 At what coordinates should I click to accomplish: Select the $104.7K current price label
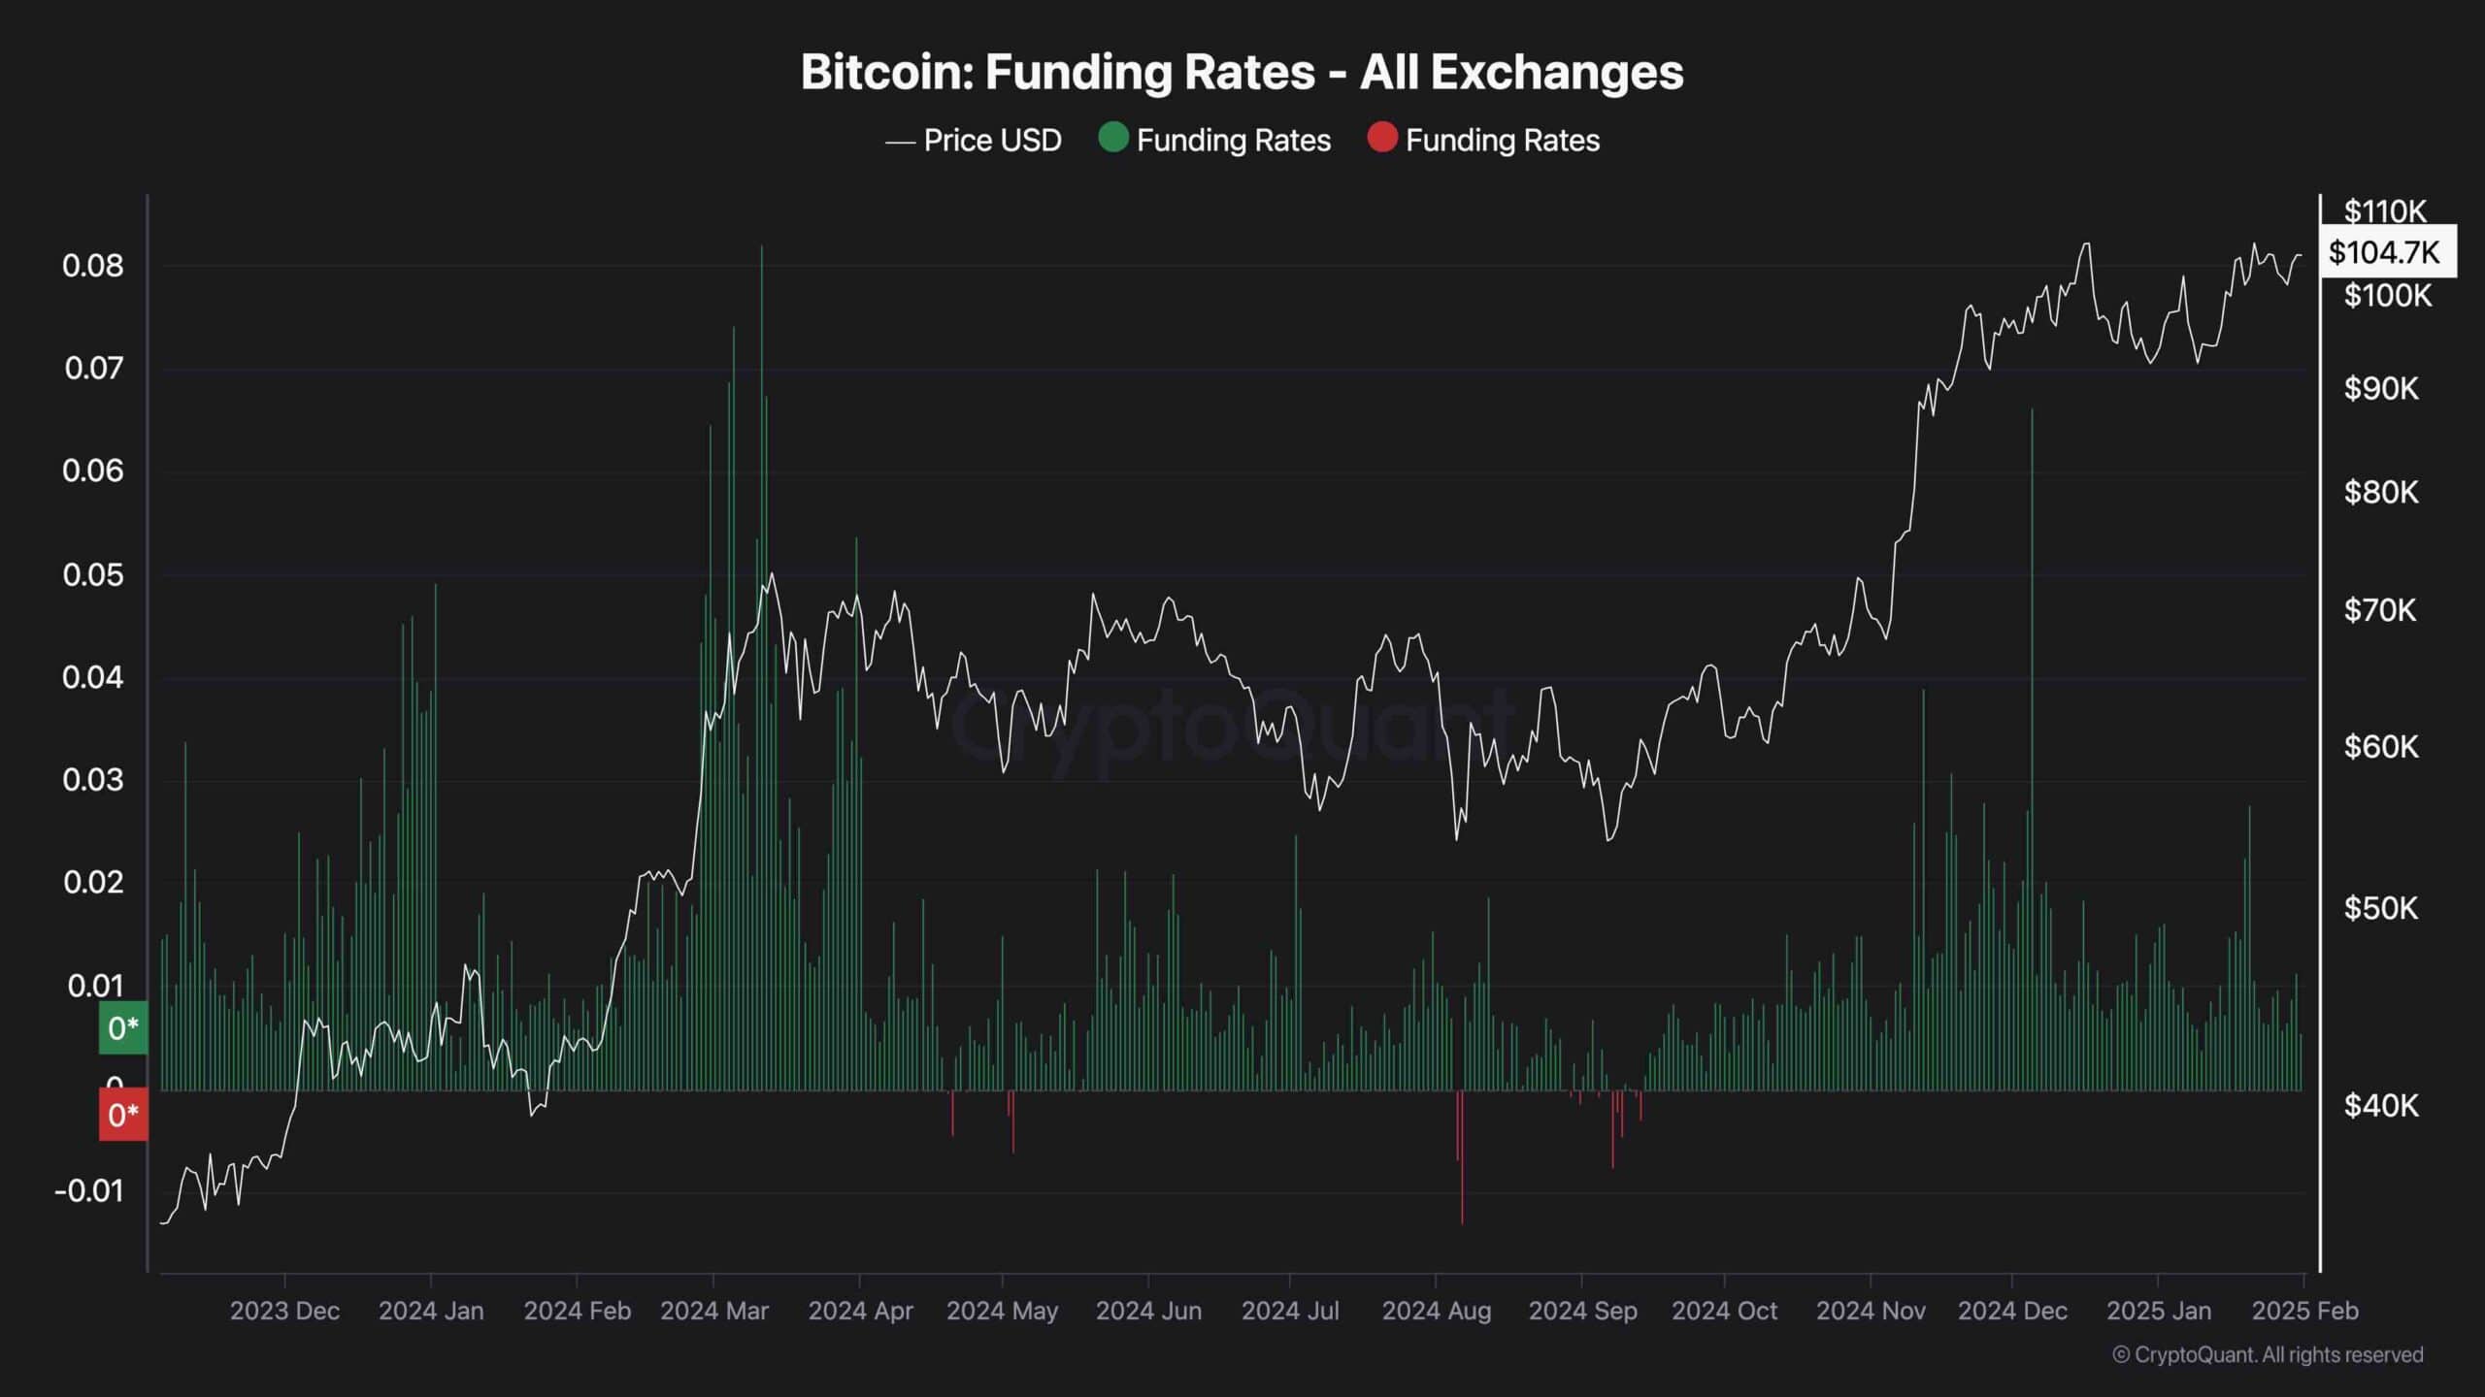click(2387, 252)
